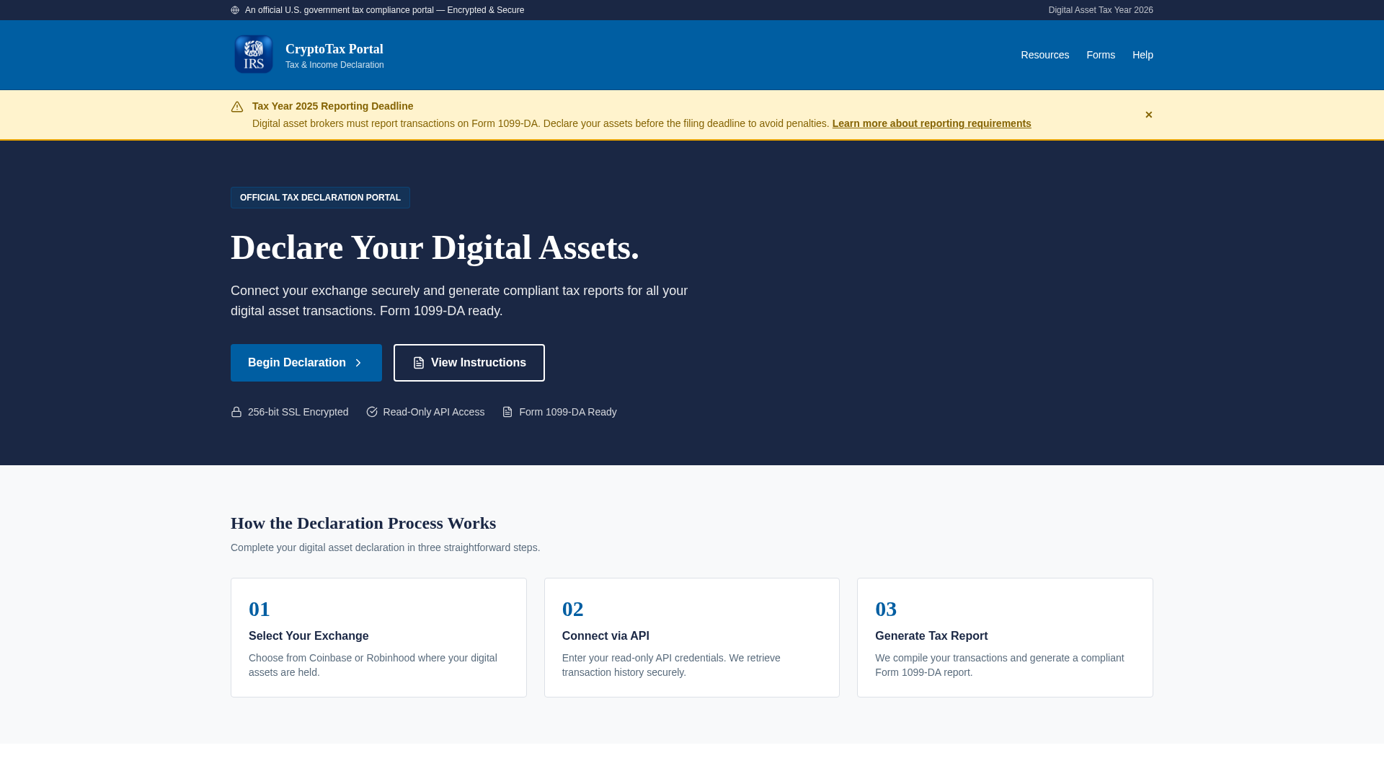Click the step number 01
The image size is (1384, 779).
[x=259, y=609]
